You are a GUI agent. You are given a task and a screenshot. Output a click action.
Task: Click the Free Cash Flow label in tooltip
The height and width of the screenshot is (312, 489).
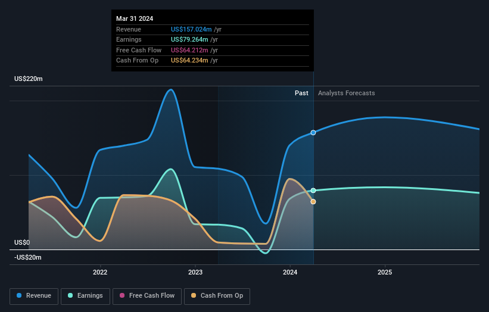(x=139, y=50)
